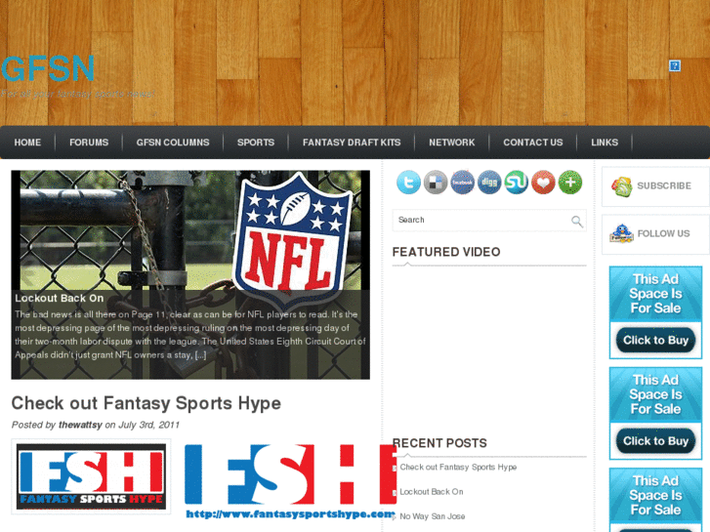Select the SPORTS menu item

pos(256,143)
